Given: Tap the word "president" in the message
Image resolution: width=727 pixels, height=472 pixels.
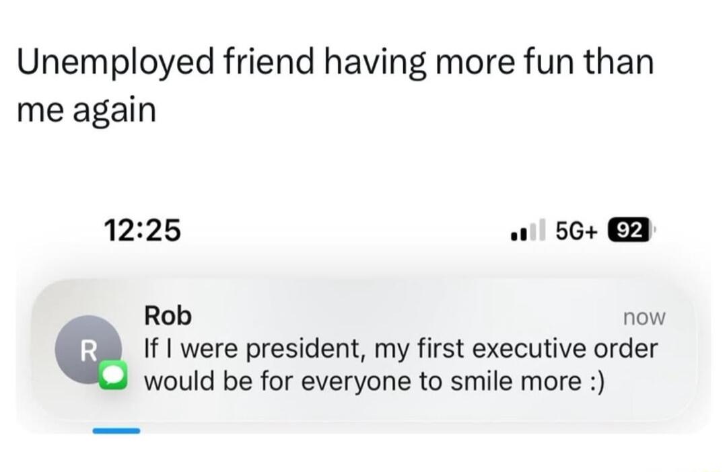Looking at the screenshot, I should click(x=293, y=350).
